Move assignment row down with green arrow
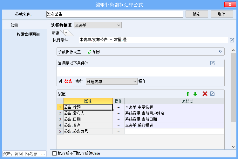The image size is (238, 159). (195, 94)
